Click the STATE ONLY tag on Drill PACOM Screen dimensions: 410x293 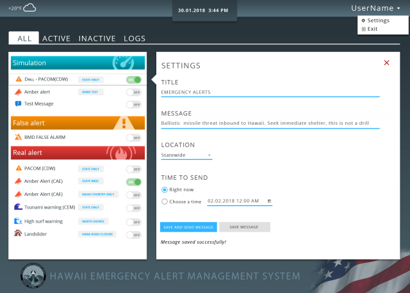click(91, 80)
